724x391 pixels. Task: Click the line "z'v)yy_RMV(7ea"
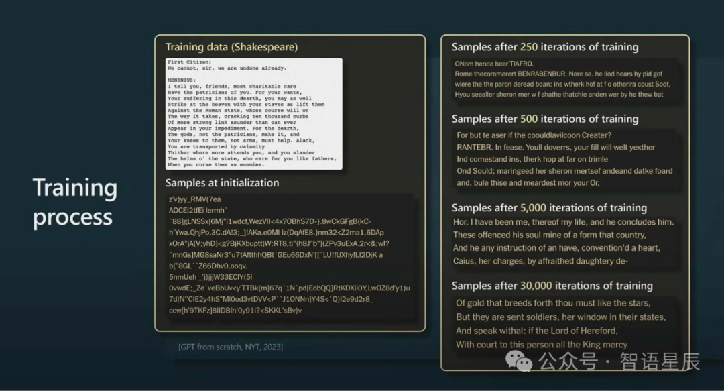coord(195,199)
